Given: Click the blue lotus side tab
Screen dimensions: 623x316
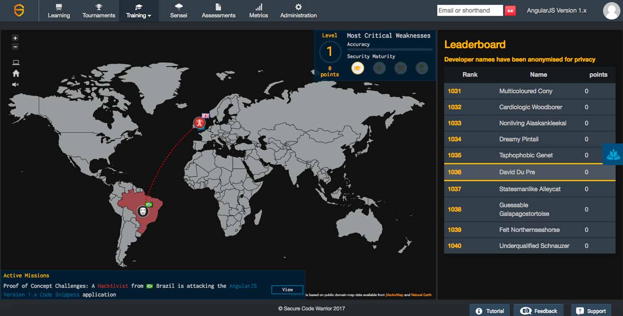Looking at the screenshot, I should tap(613, 155).
